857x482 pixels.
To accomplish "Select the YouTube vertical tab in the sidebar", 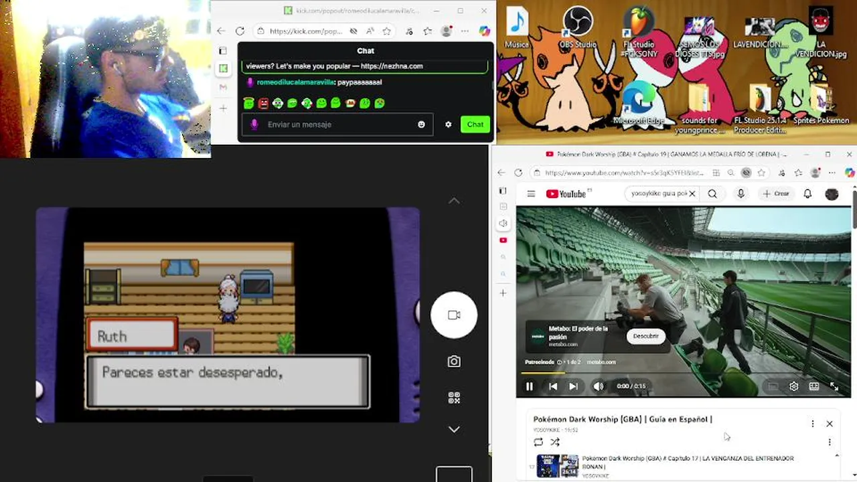I will point(503,240).
